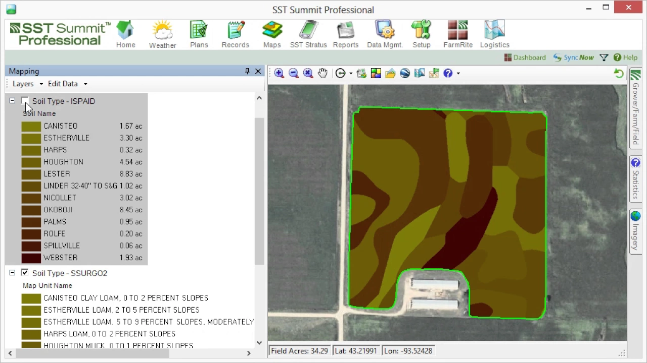Click the CANISTEO color swatch
Screen dimensions: 647x363
[31, 126]
